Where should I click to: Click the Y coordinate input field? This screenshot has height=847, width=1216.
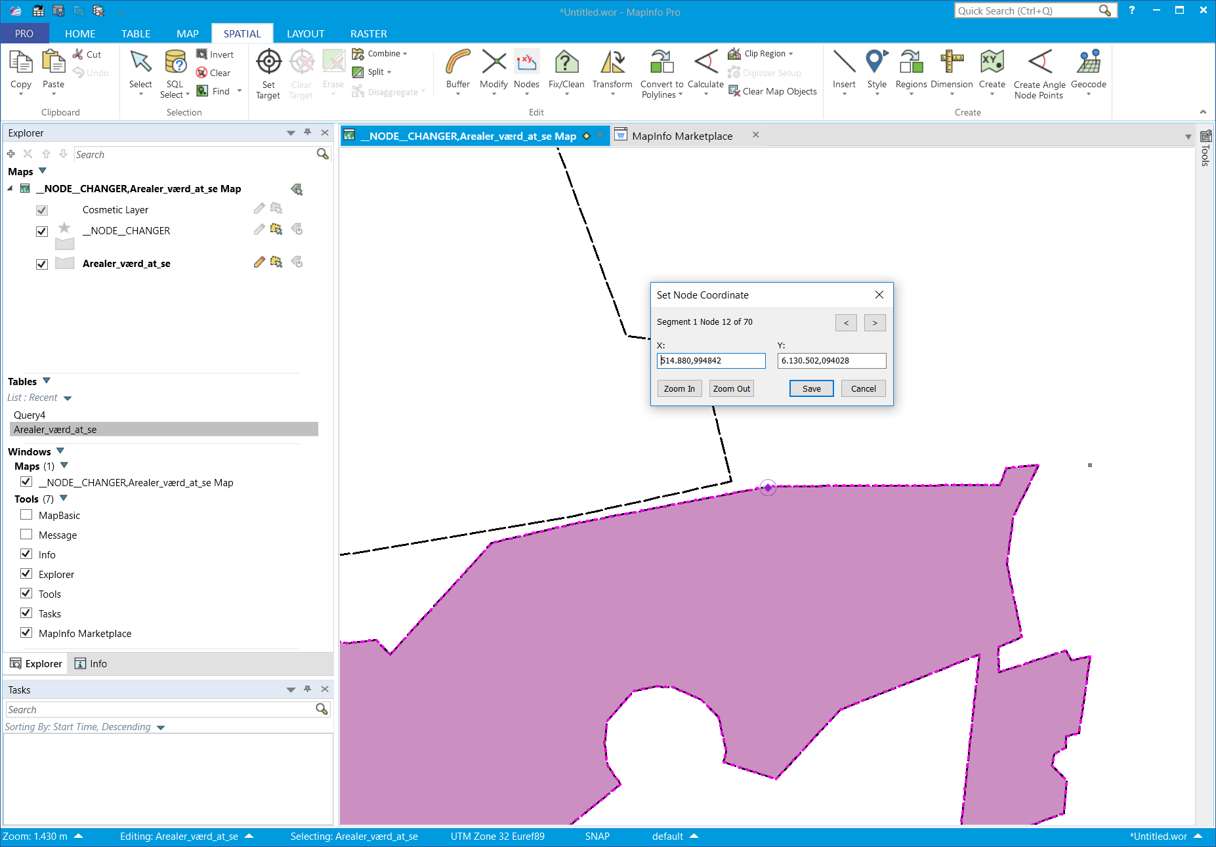point(831,360)
